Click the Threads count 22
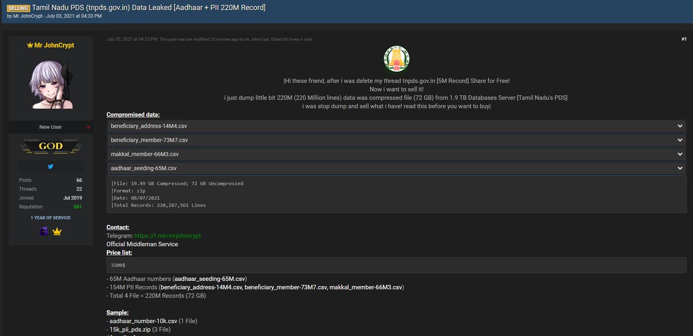The image size is (693, 336). tap(79, 189)
